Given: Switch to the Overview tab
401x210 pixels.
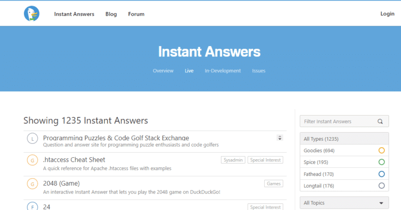Looking at the screenshot, I should pos(163,71).
